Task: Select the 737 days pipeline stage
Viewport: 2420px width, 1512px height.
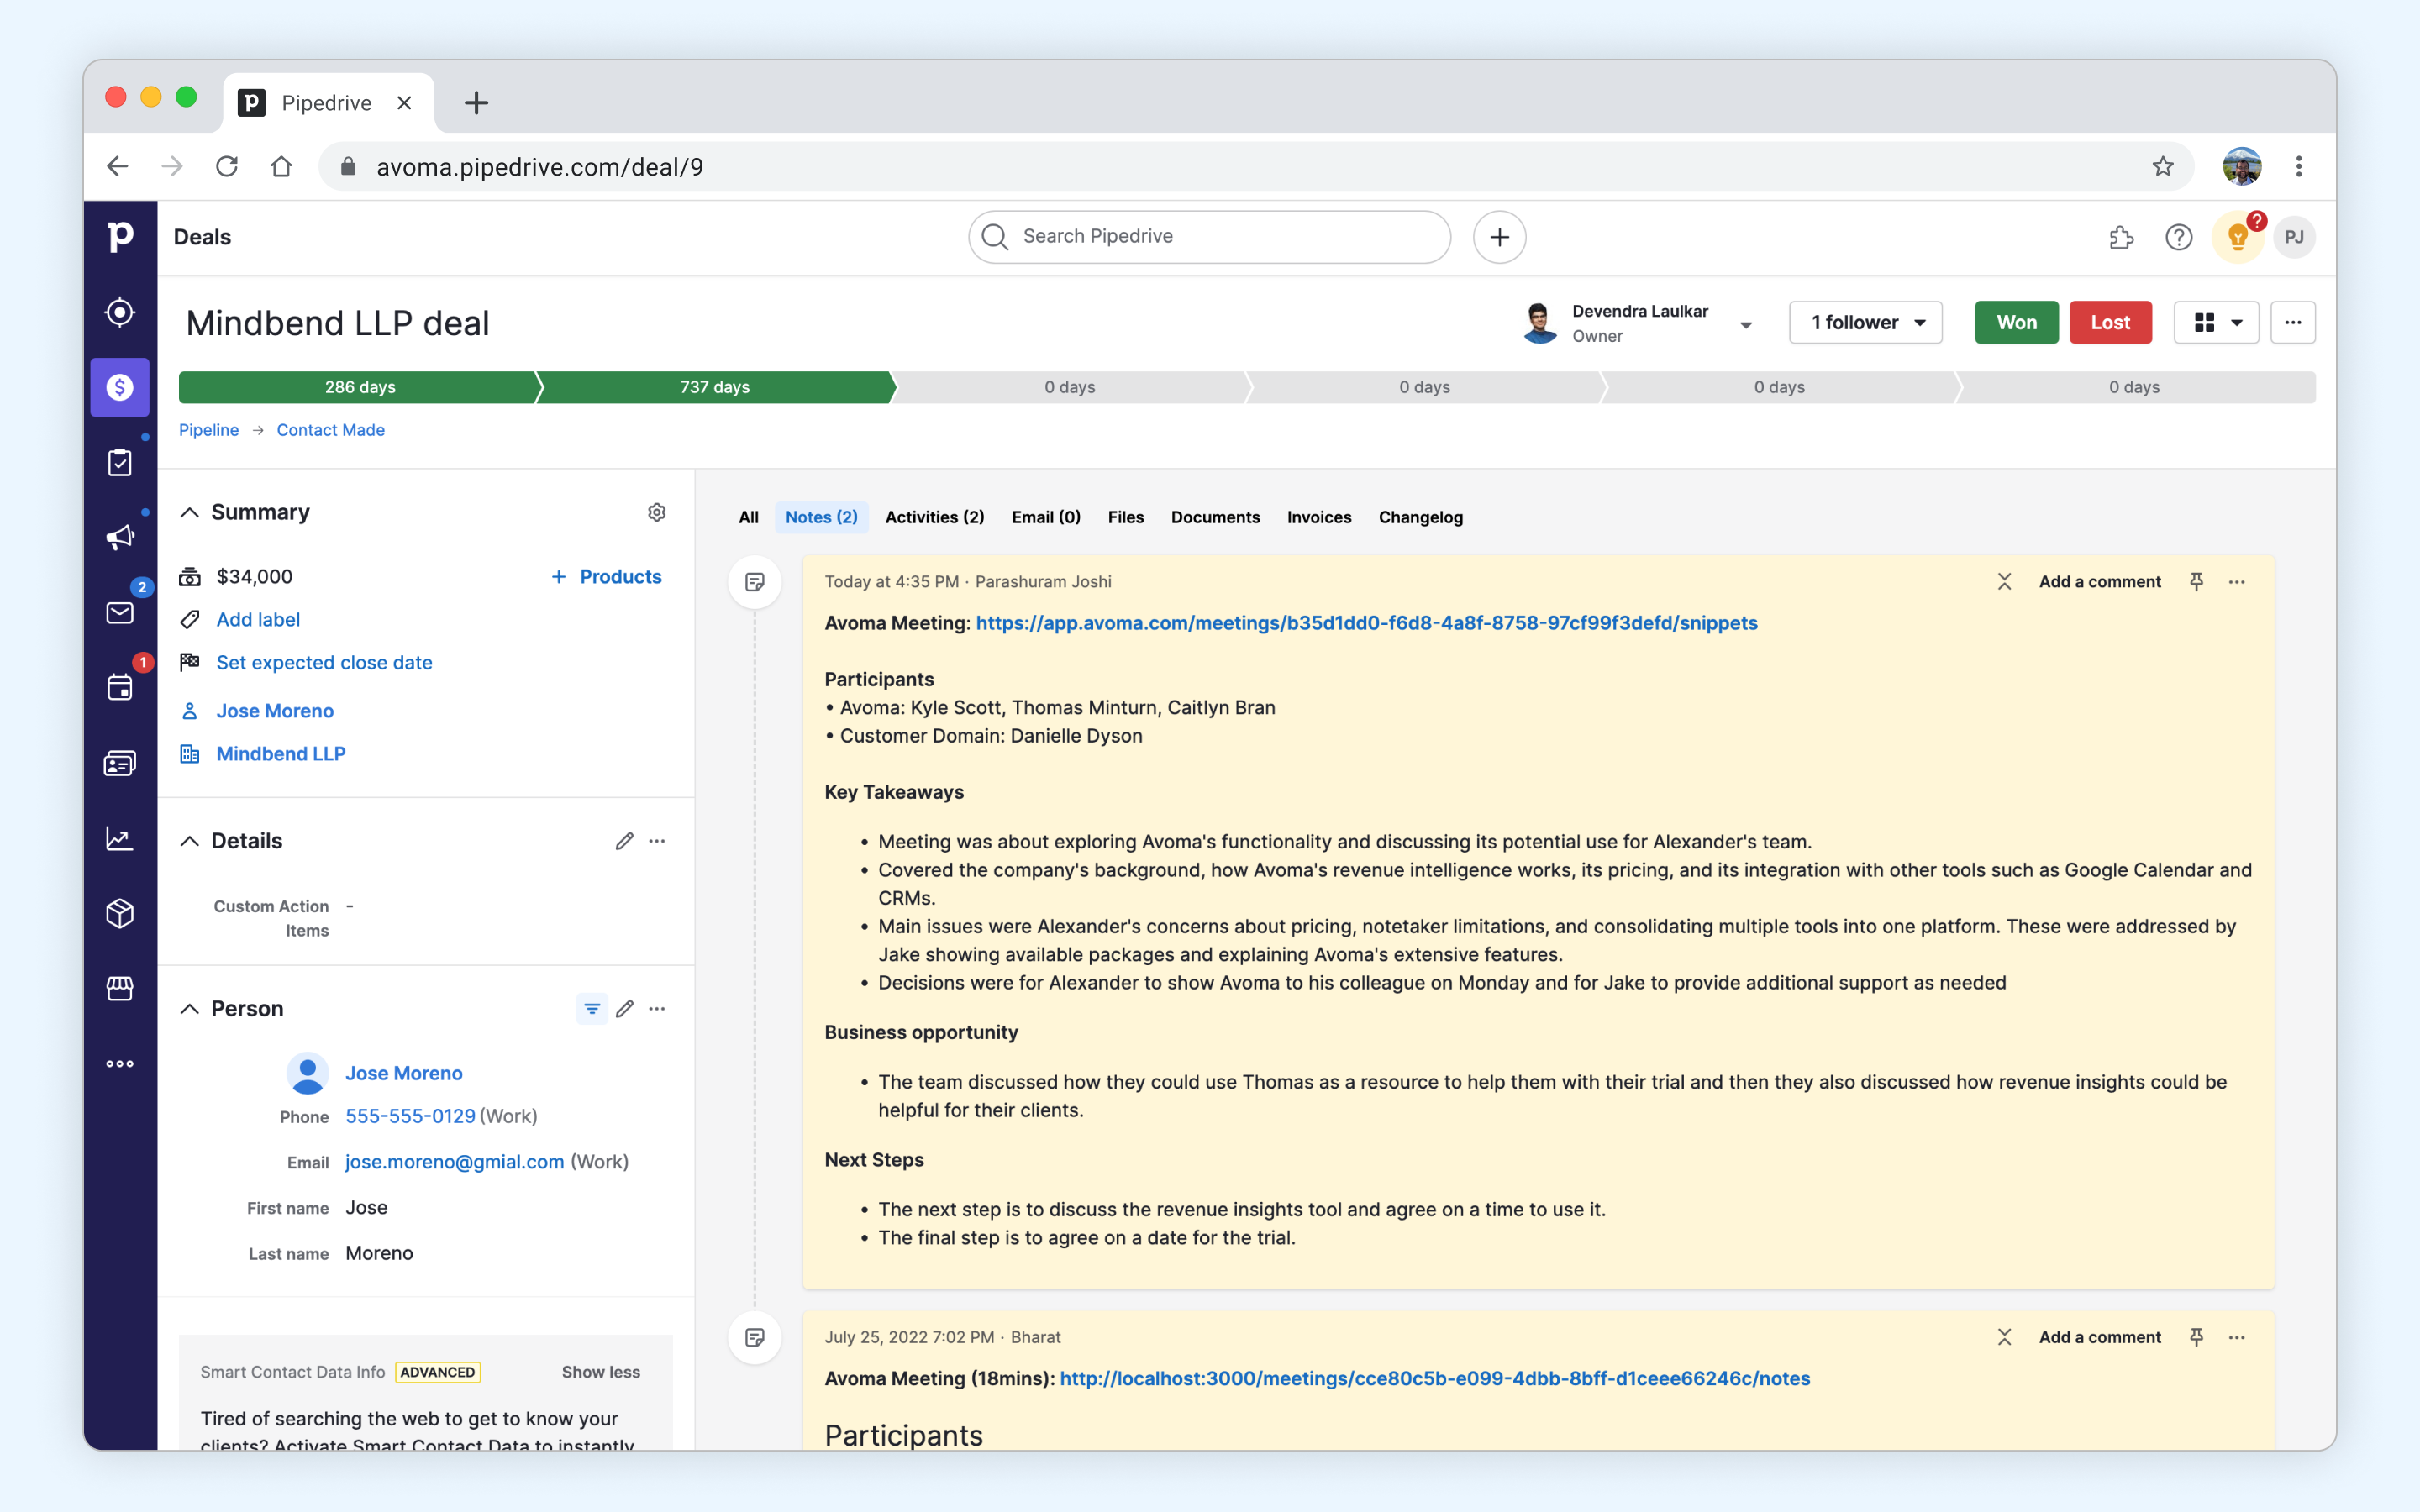Action: [714, 387]
